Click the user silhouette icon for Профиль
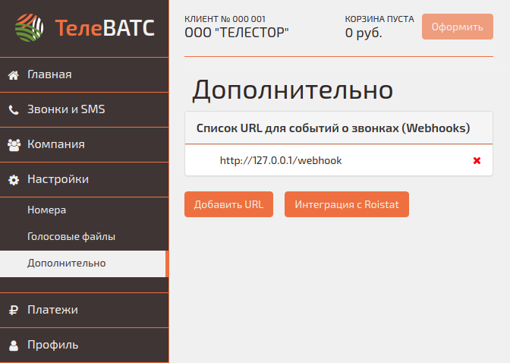This screenshot has height=363, width=510. click(x=13, y=345)
